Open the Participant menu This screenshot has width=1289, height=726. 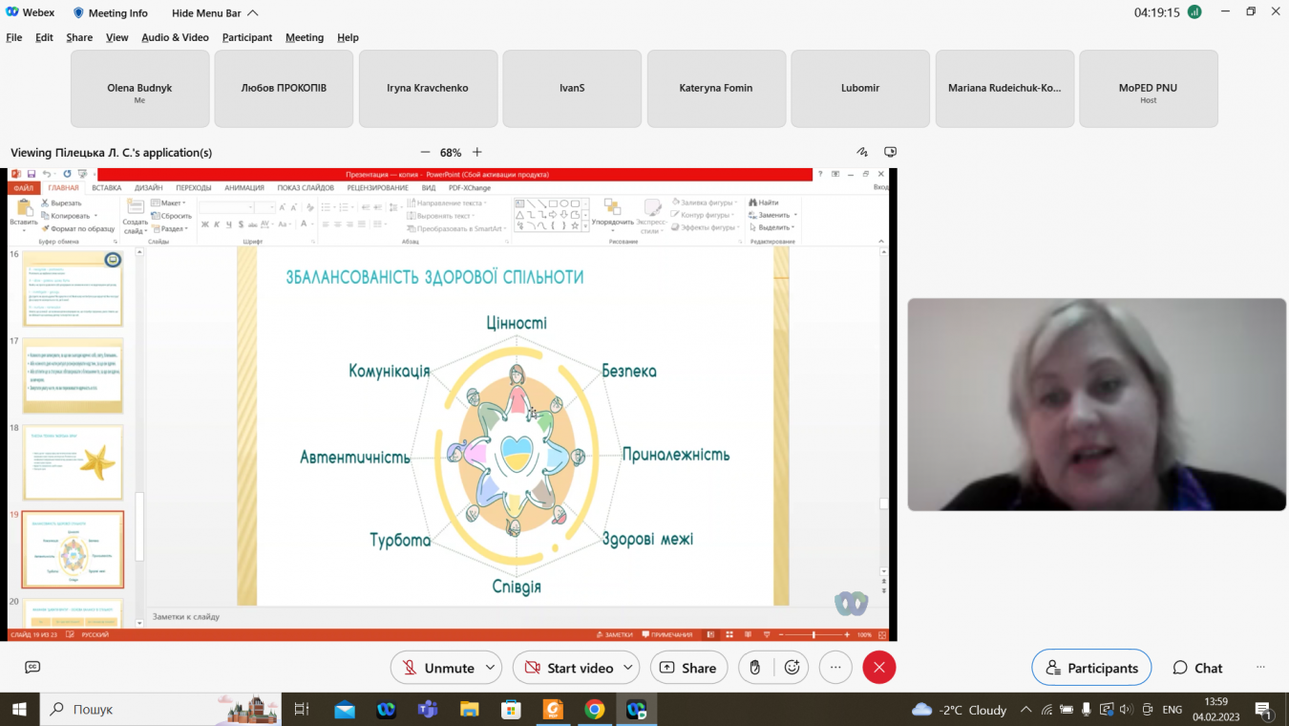click(247, 37)
